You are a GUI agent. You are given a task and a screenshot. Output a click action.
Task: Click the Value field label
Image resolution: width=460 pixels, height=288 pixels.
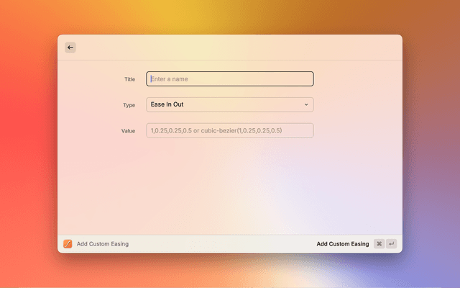click(x=128, y=131)
